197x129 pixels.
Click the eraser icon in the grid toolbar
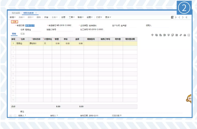[x=181, y=35]
